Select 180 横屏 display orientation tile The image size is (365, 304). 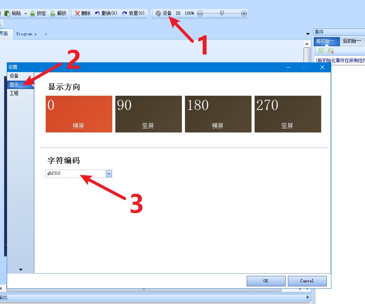tap(218, 114)
